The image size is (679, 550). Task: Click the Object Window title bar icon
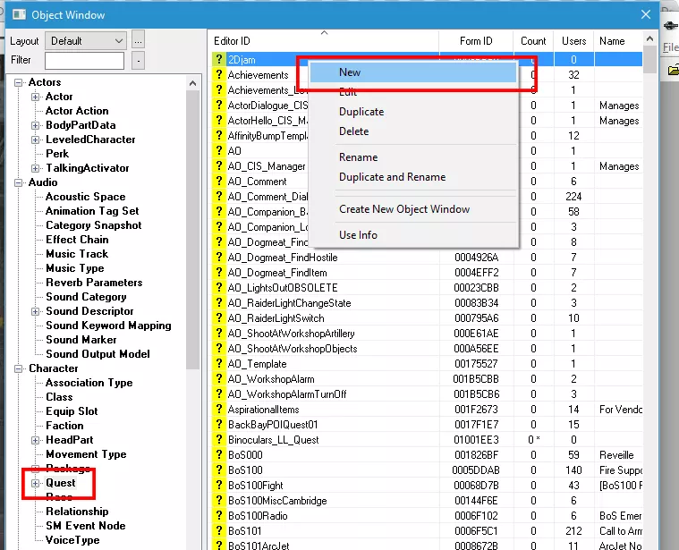[x=17, y=14]
